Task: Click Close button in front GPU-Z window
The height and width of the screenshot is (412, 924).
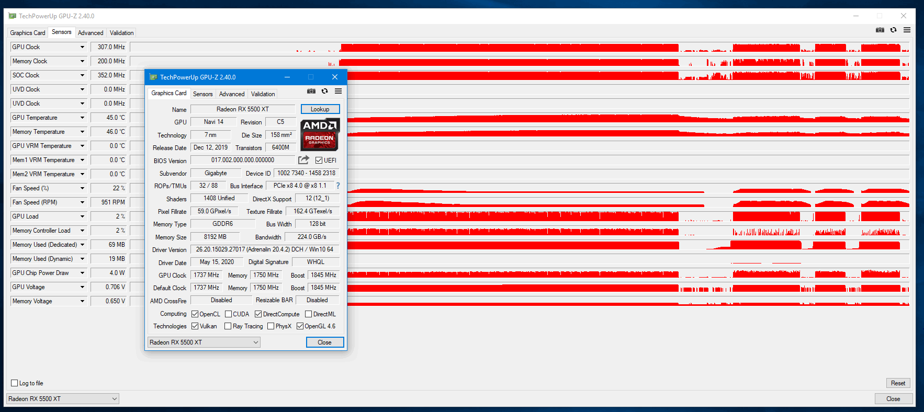Action: pyautogui.click(x=325, y=342)
